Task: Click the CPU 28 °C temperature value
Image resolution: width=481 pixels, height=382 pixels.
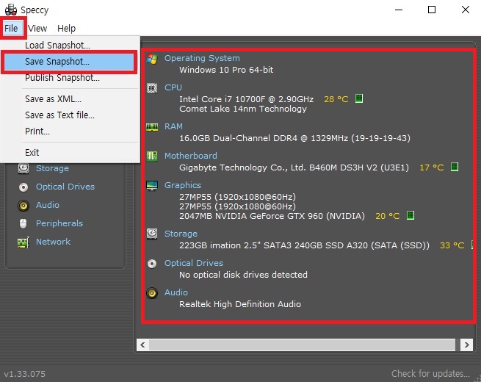Action: tap(336, 99)
